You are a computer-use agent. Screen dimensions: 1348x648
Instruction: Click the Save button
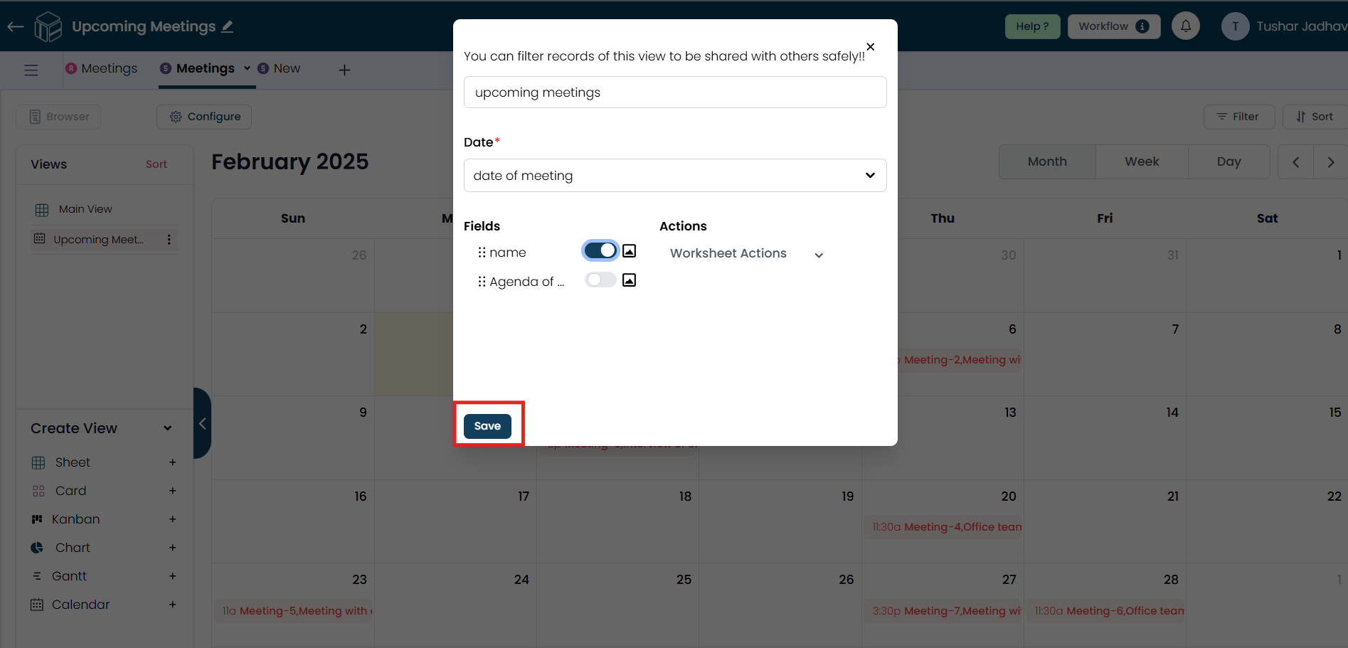487,426
